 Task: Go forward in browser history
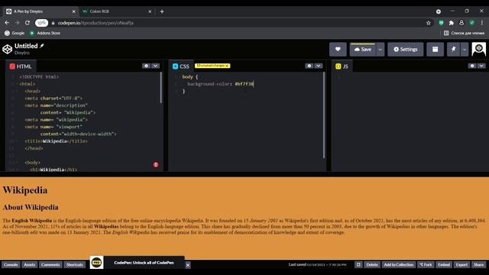pyautogui.click(x=17, y=23)
